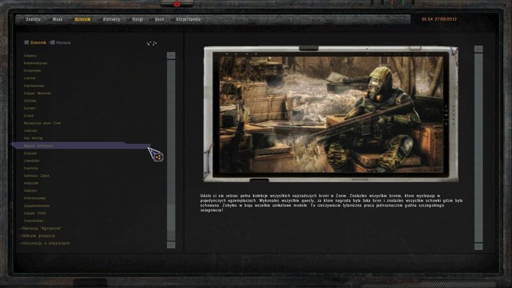Click the Historia folder icon

coord(52,43)
